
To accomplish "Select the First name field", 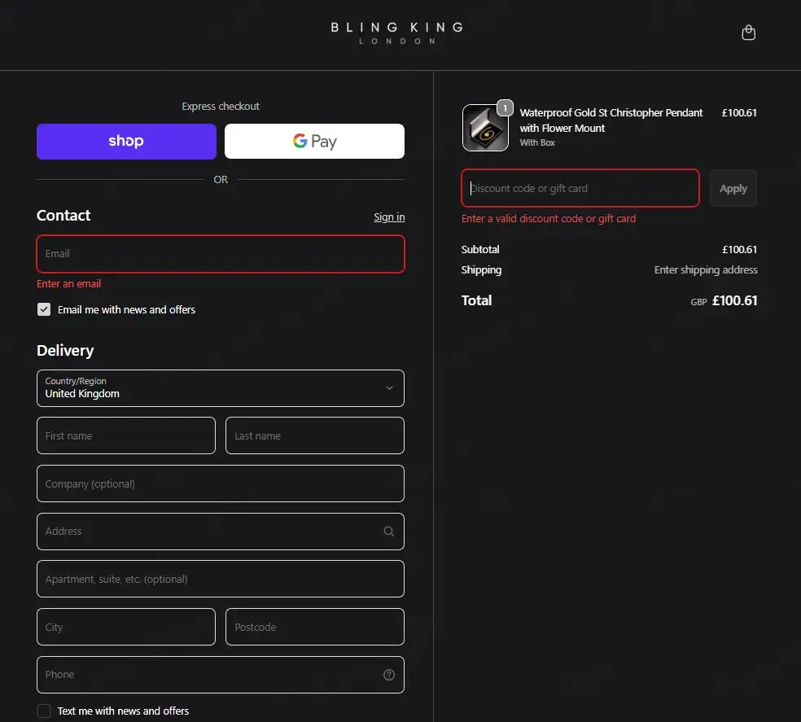I will (126, 435).
